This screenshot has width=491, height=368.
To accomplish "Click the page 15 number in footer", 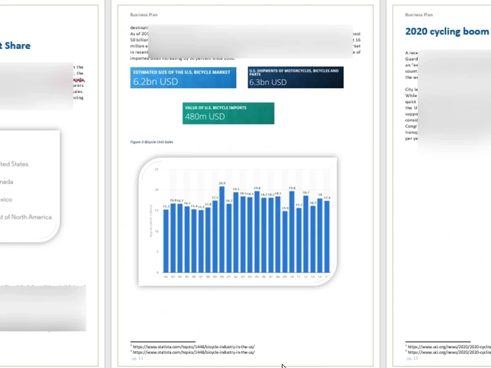I will pyautogui.click(x=412, y=358).
